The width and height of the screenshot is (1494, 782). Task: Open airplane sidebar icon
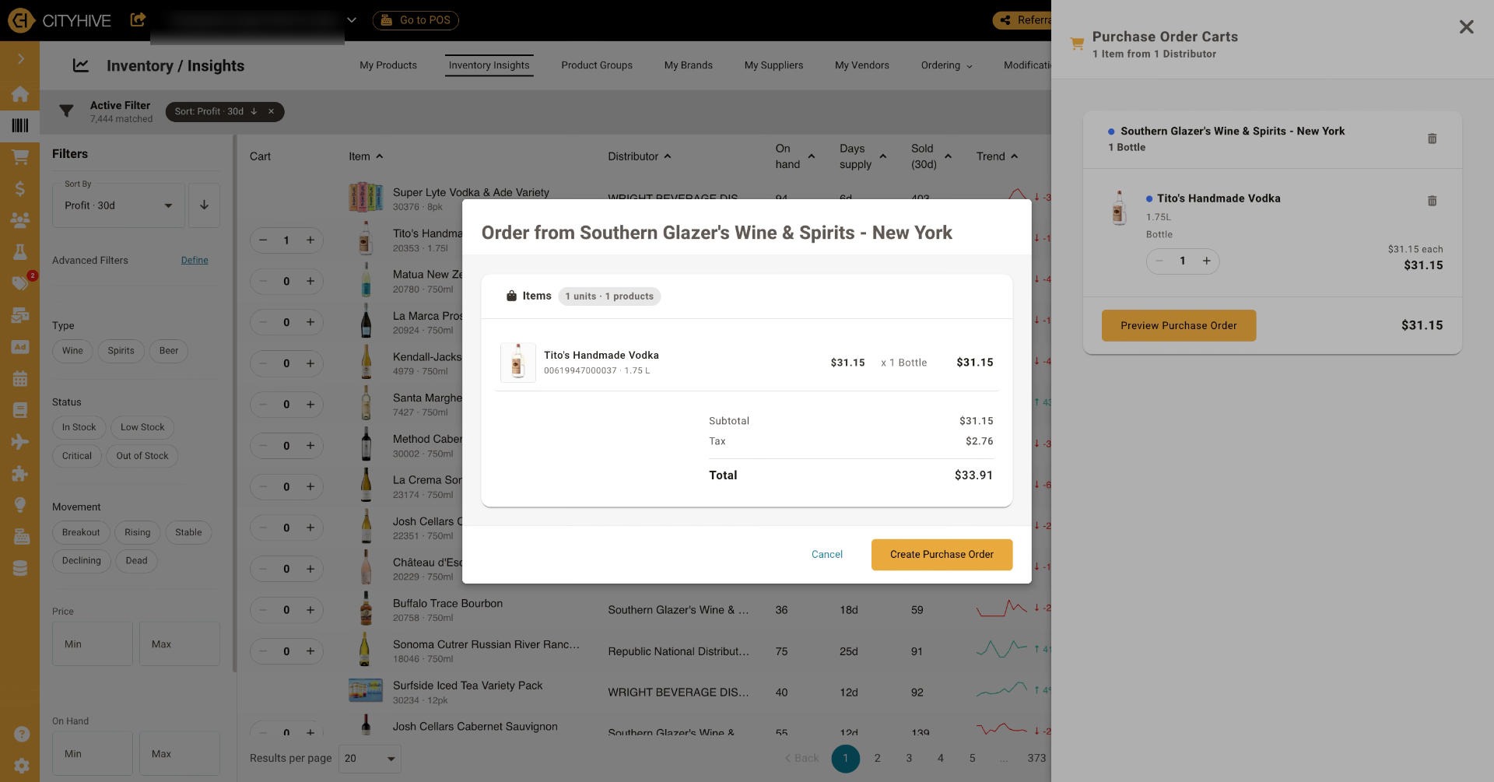(x=20, y=442)
